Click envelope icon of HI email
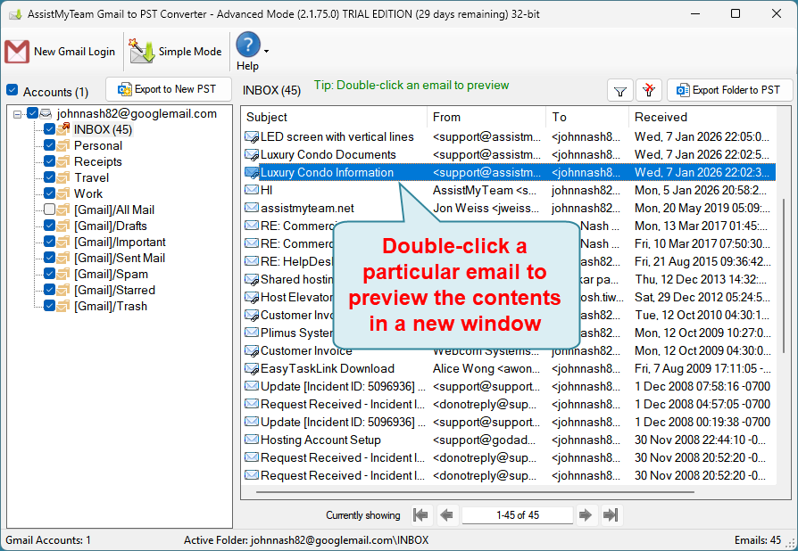 [252, 190]
